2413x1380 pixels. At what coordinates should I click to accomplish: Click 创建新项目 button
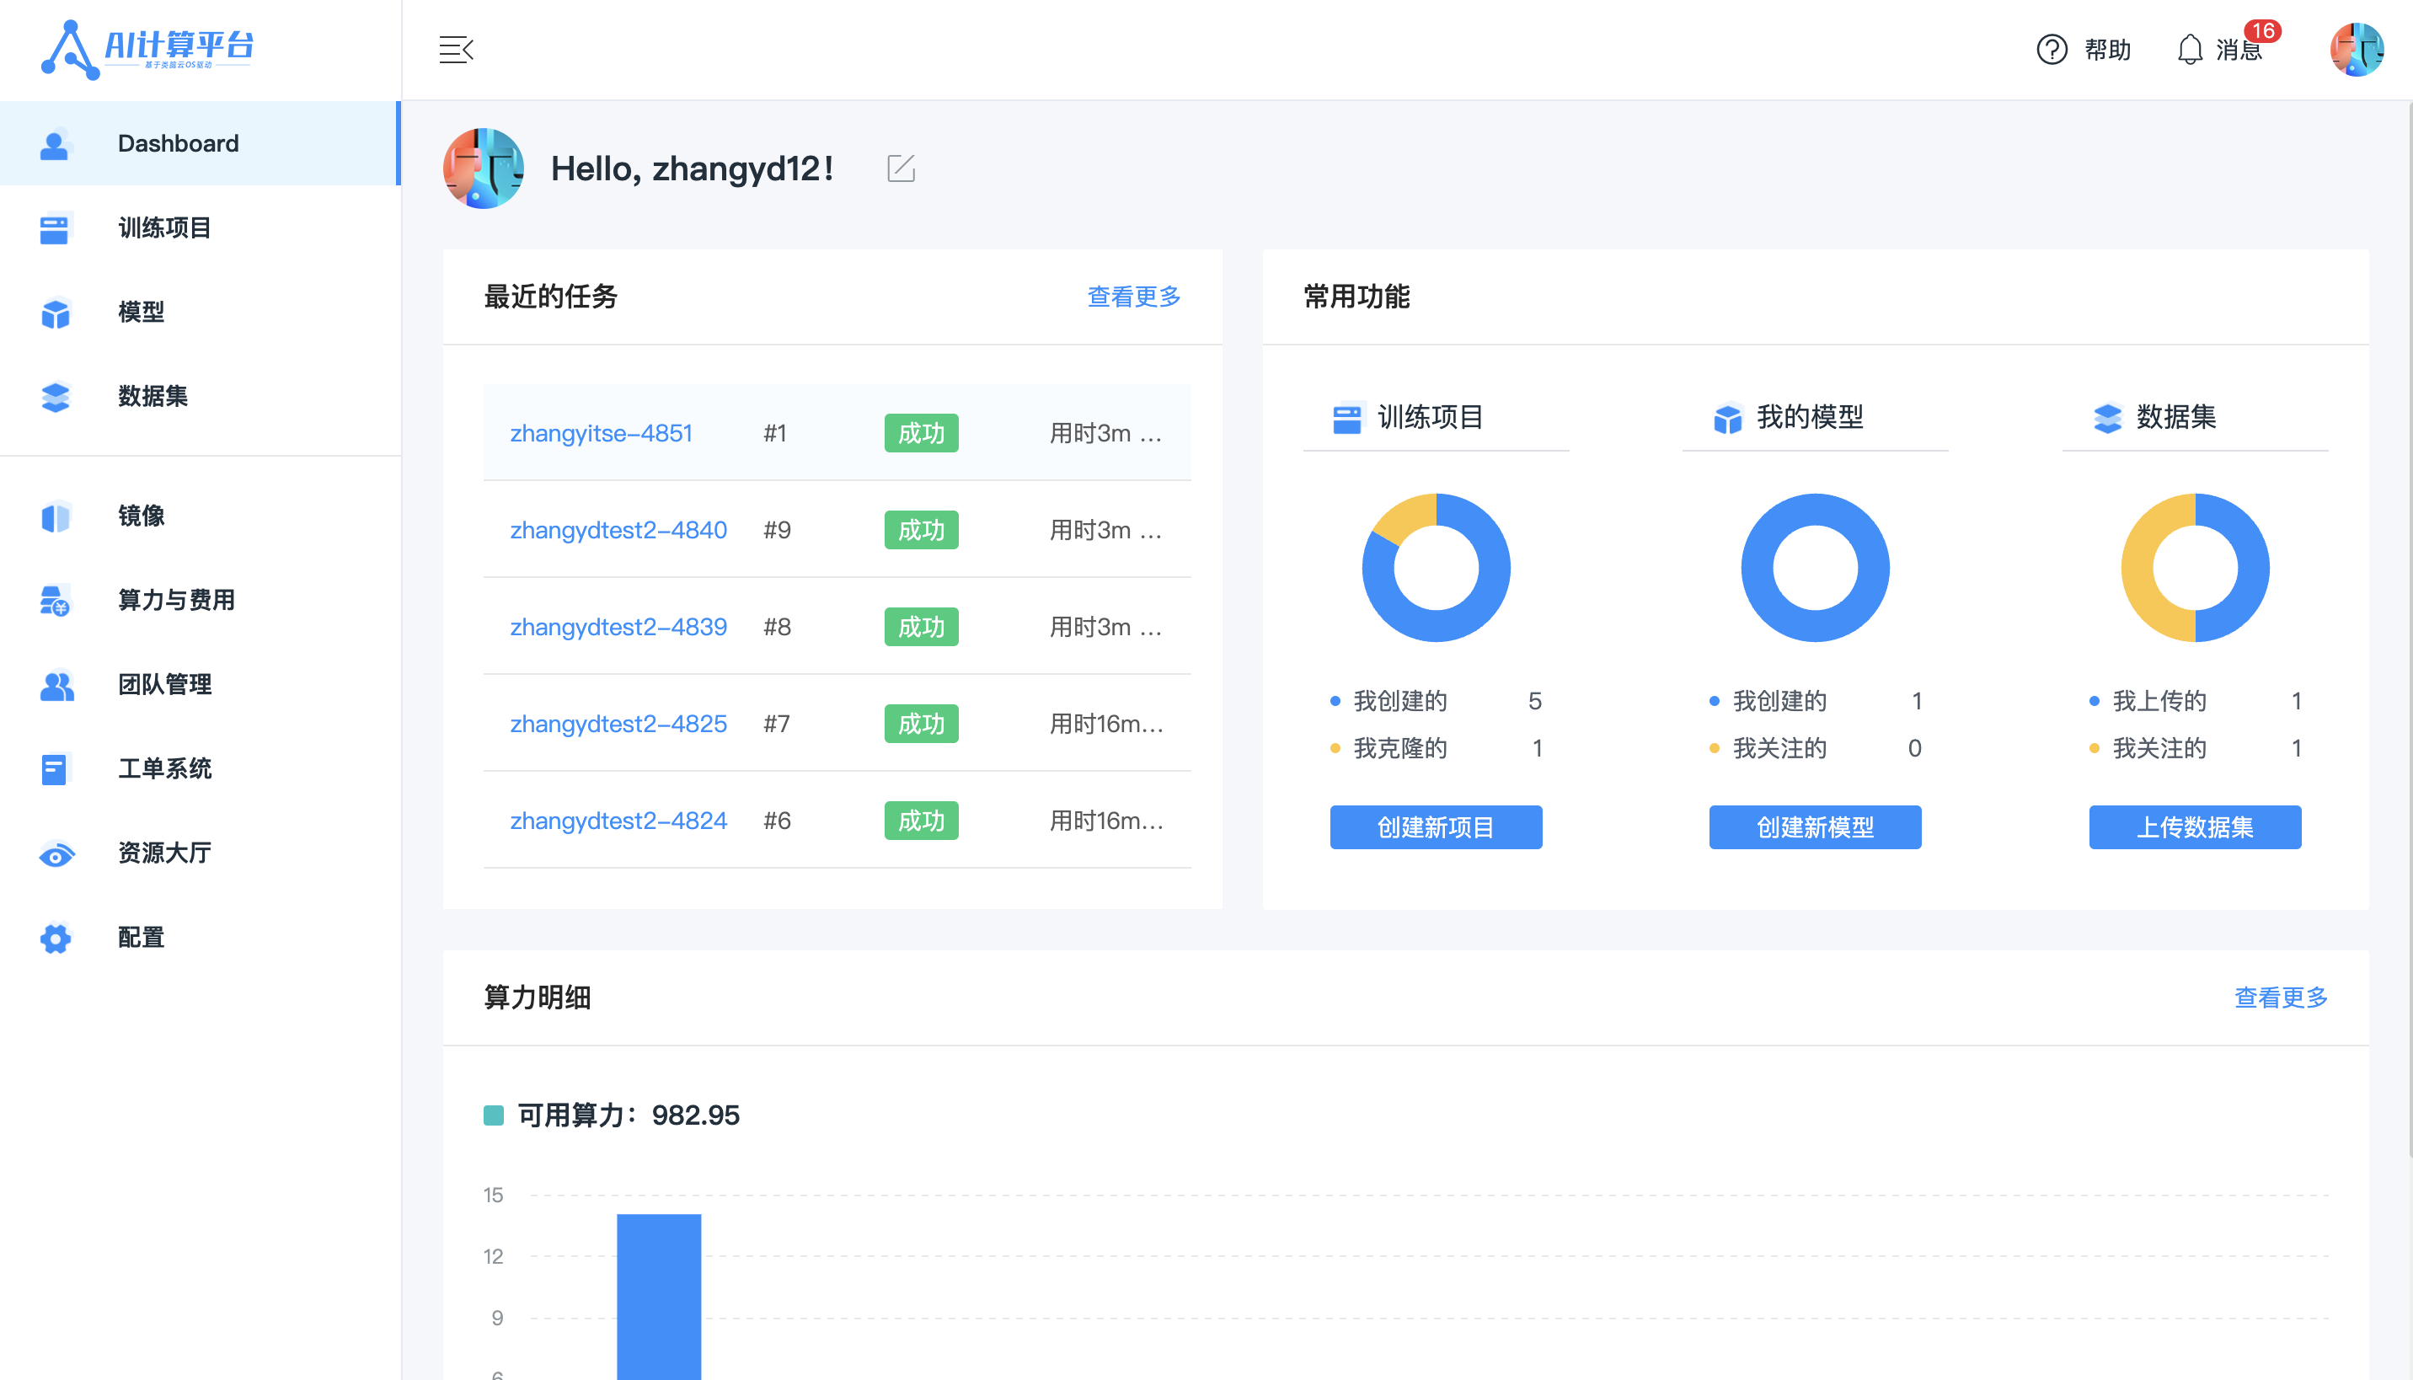coord(1435,826)
